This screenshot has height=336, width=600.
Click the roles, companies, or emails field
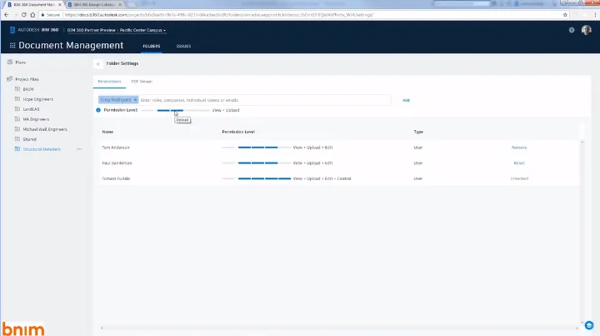262,100
